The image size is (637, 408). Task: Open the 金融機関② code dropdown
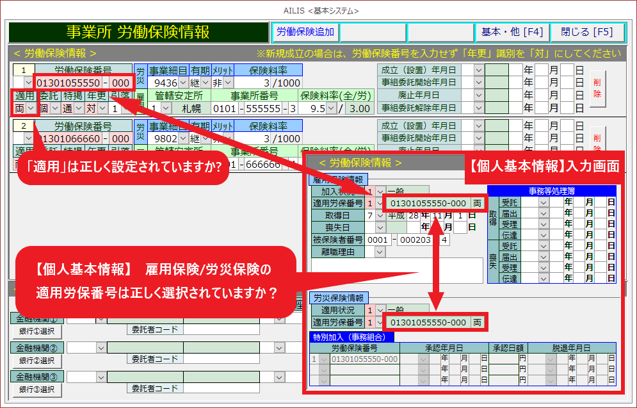click(101, 347)
